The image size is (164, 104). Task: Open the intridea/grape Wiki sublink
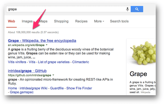[34, 88]
